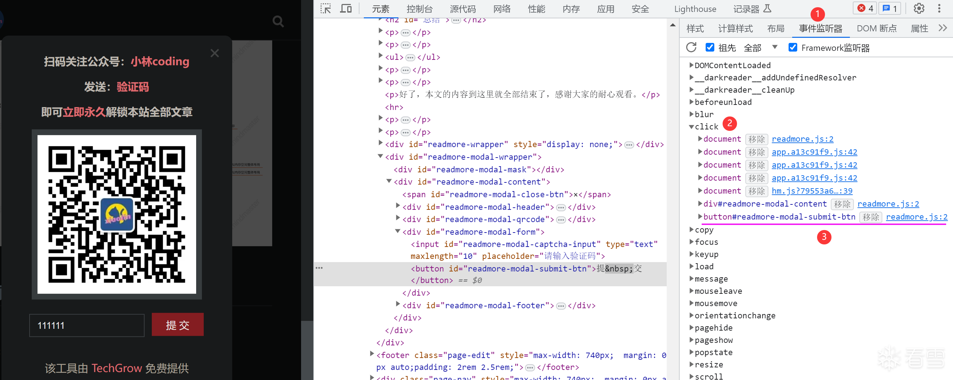Expand the popstate listener group
953x380 pixels.
tap(691, 352)
